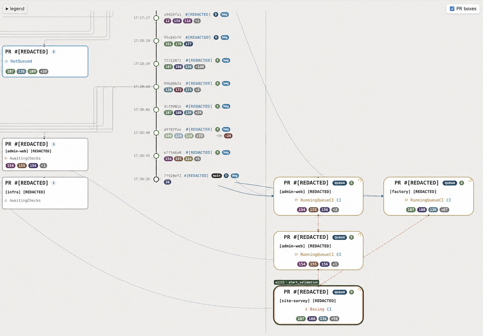Expand +5 overflow tags on commit e7f546a0

coord(197,159)
